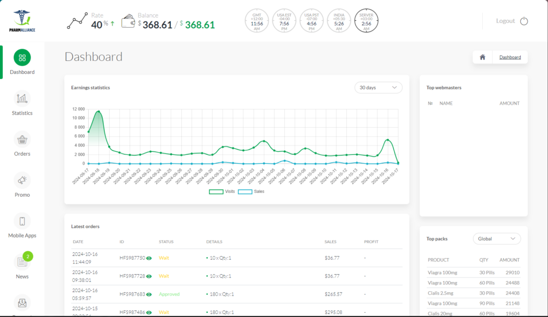Open the Orders basket icon
548x317 pixels.
click(x=22, y=140)
